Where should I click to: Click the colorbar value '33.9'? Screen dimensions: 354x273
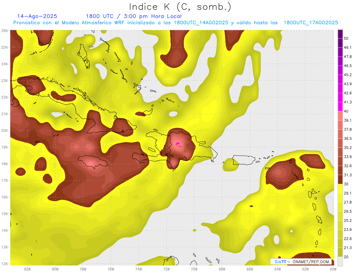coord(348,157)
